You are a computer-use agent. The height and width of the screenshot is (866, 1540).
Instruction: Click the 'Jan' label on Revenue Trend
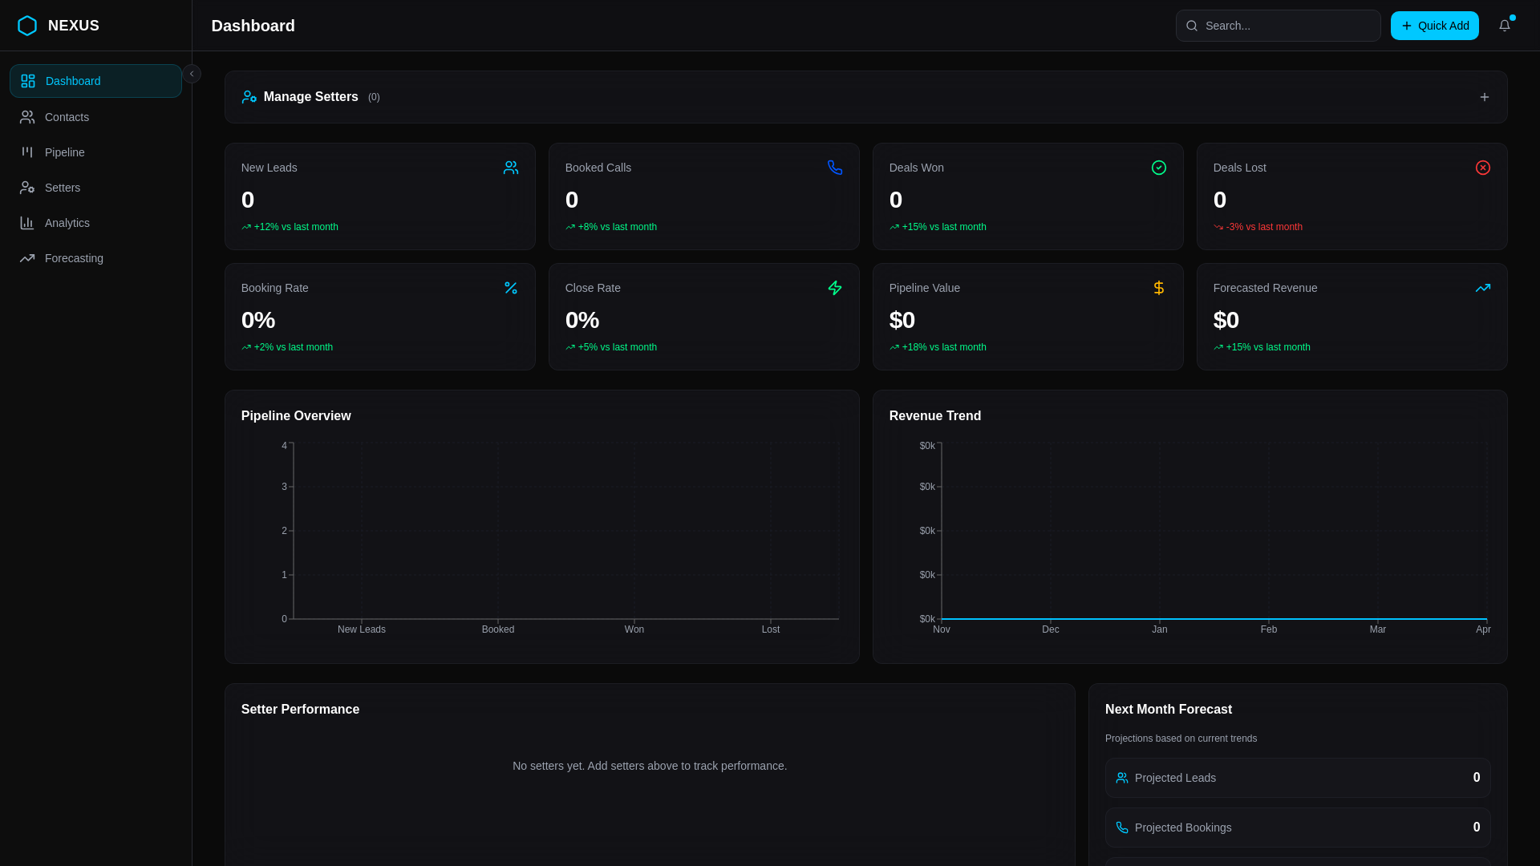coord(1160,629)
